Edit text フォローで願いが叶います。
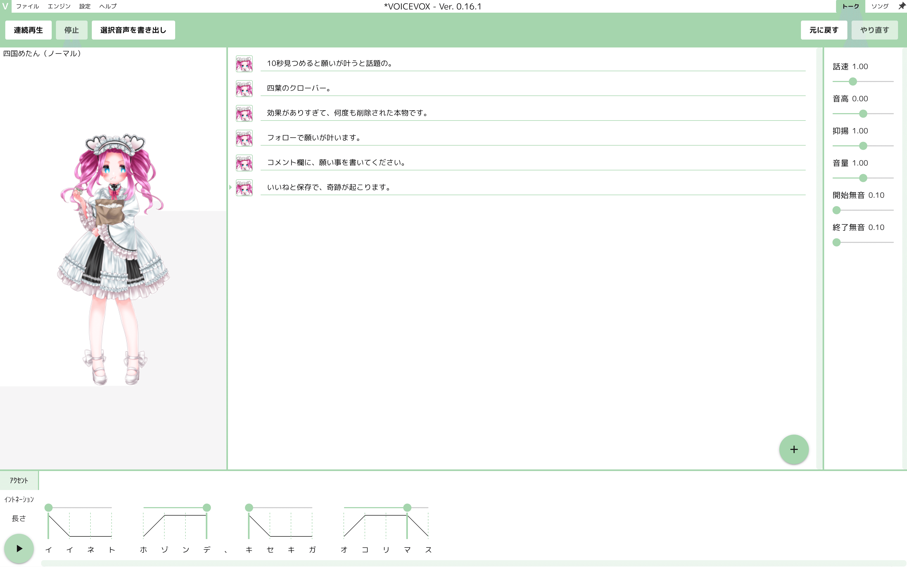 click(x=533, y=138)
